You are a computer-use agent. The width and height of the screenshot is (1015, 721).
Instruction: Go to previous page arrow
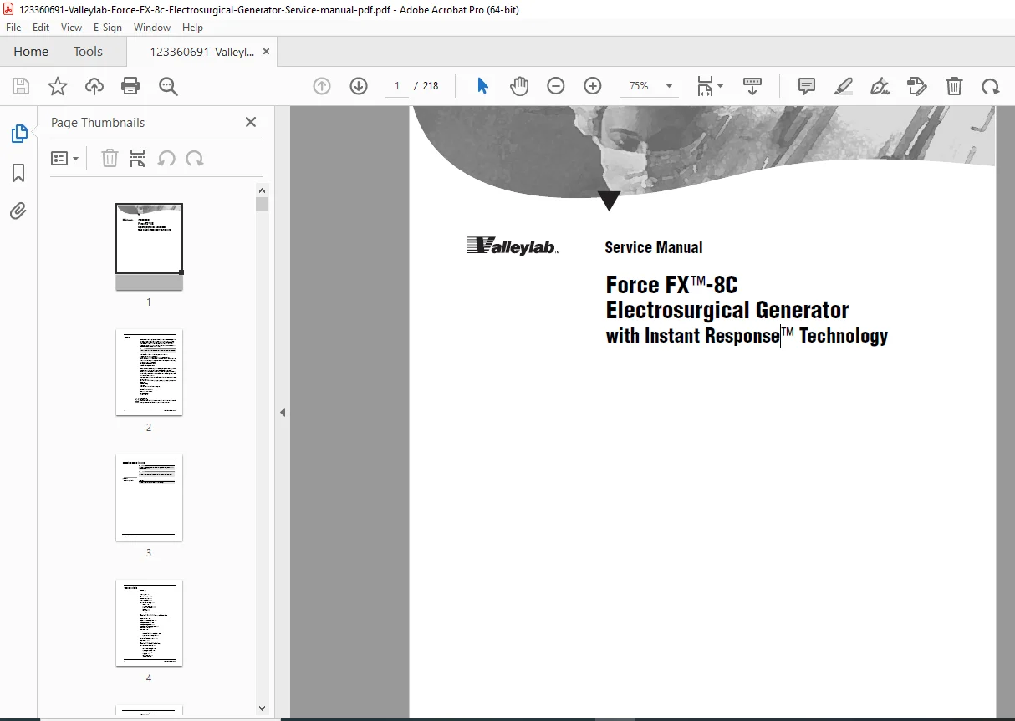pos(322,86)
